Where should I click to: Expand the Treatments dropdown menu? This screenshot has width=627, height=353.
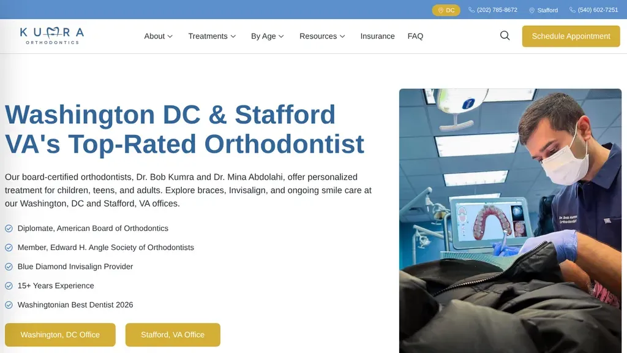point(212,36)
